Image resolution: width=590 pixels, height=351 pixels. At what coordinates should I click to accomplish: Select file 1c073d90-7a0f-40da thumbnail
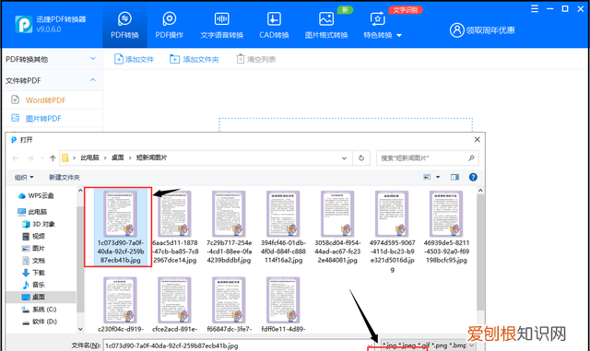121,214
